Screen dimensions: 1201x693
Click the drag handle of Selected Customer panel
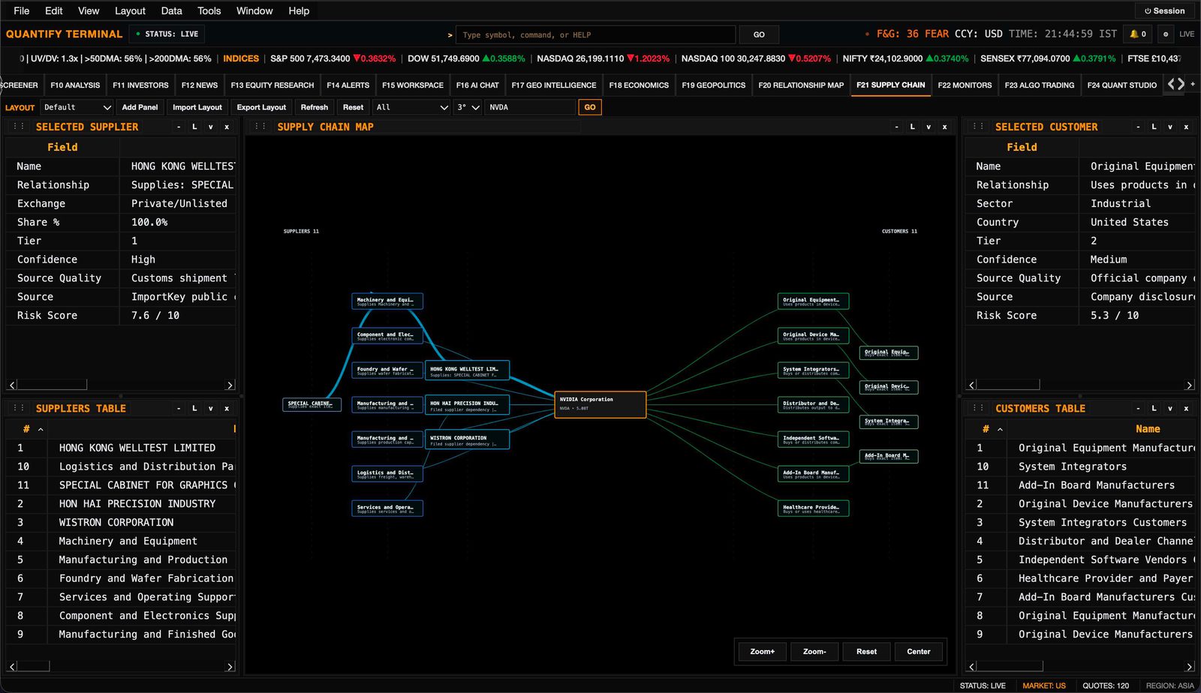[978, 127]
